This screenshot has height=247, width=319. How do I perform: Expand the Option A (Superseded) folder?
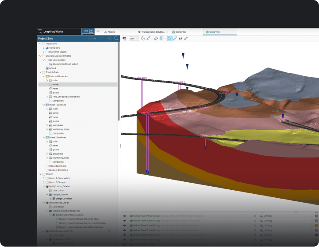click(43, 178)
